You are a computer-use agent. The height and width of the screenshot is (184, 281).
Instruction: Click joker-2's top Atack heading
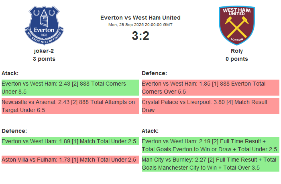tap(10, 73)
